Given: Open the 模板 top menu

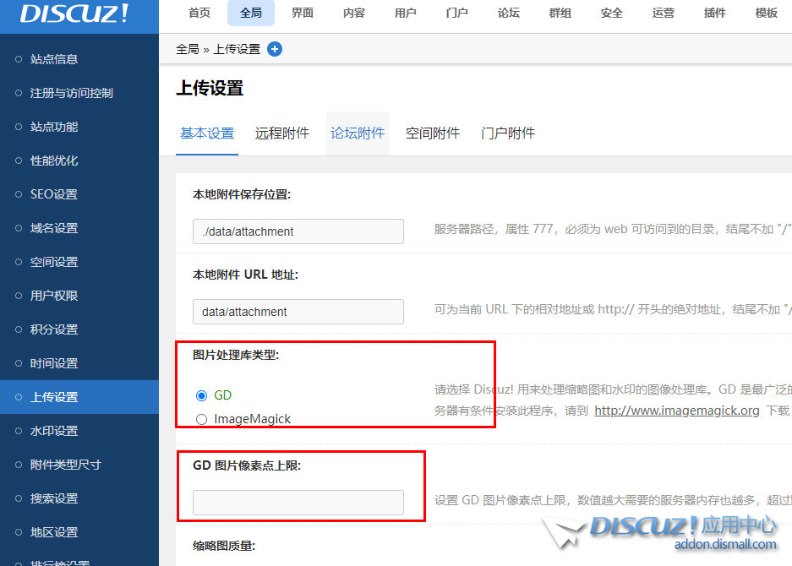Looking at the screenshot, I should 767,13.
